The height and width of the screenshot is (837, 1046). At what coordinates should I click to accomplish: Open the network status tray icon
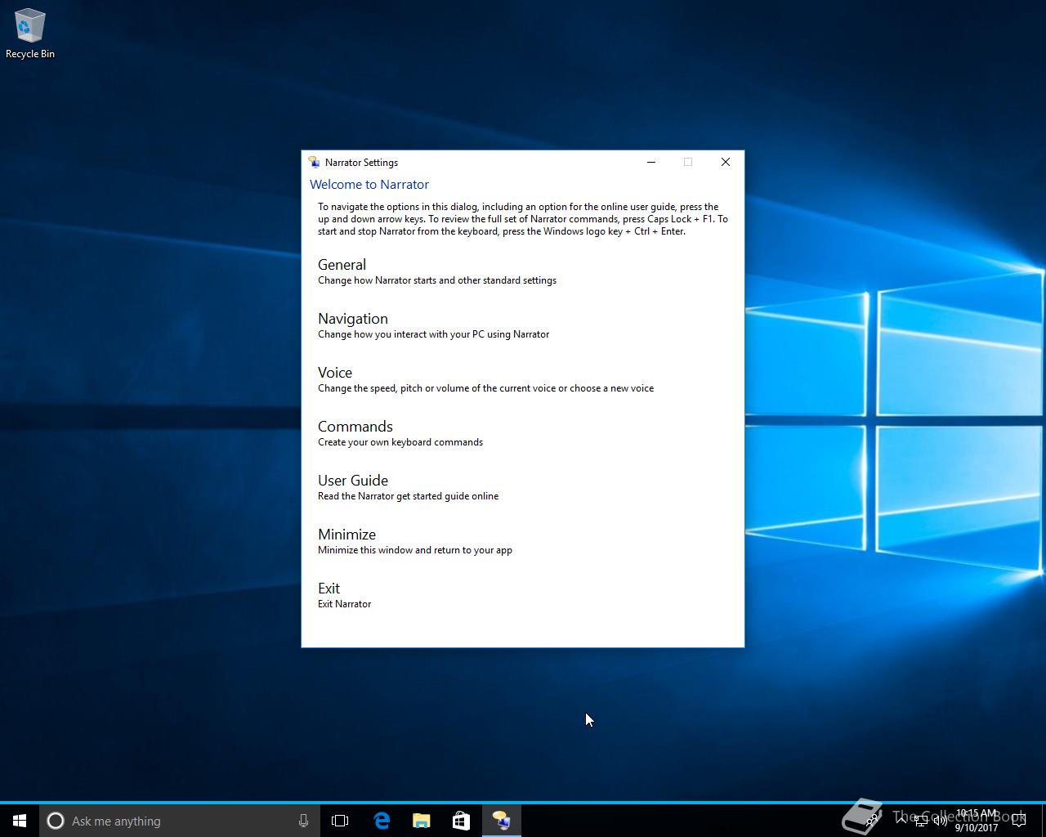click(x=920, y=821)
